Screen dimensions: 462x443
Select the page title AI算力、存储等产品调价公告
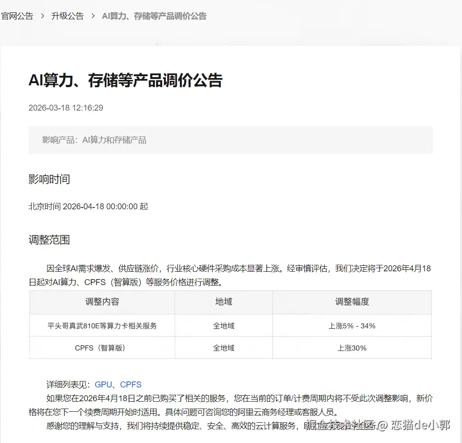tap(125, 80)
